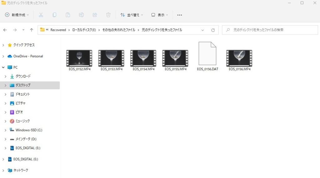The image size is (320, 178).
Task: Click the Paste clipboard icon
Action: (x=68, y=15)
